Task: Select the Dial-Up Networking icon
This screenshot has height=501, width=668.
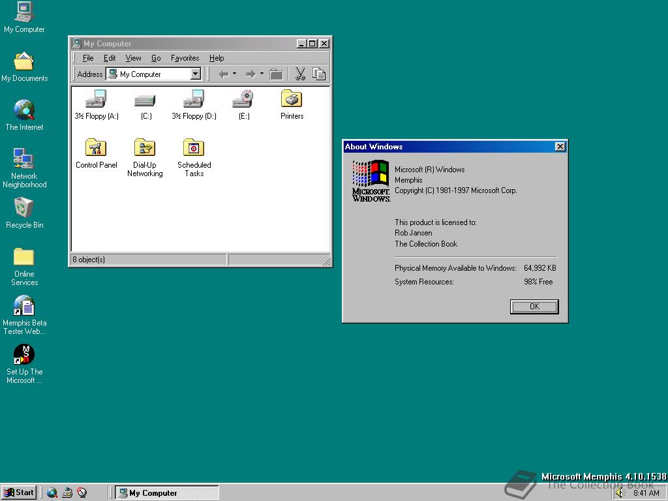Action: tap(145, 148)
